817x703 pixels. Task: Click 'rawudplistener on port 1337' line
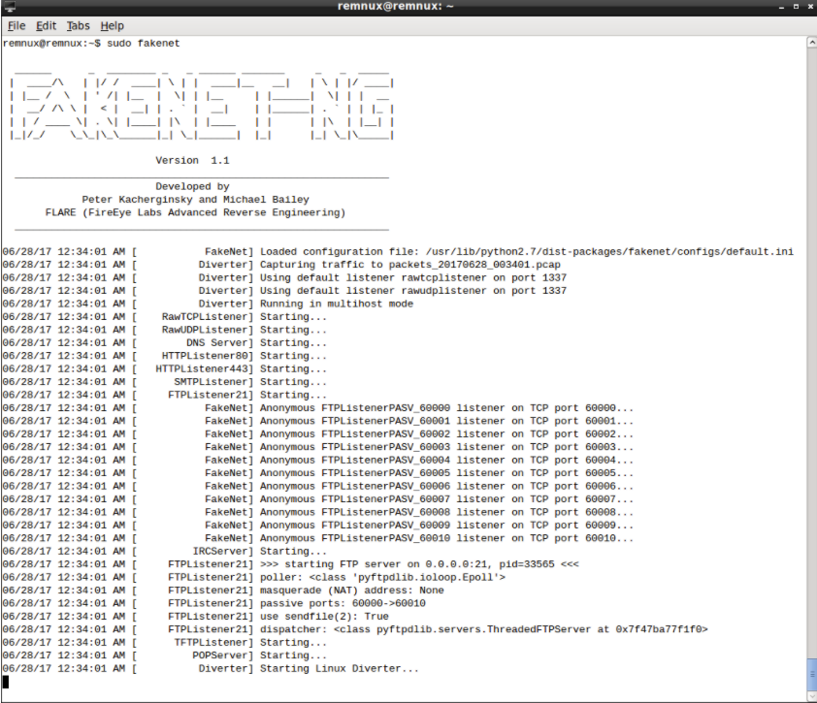(x=284, y=291)
